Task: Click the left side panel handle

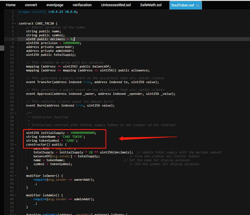Action: point(2,48)
